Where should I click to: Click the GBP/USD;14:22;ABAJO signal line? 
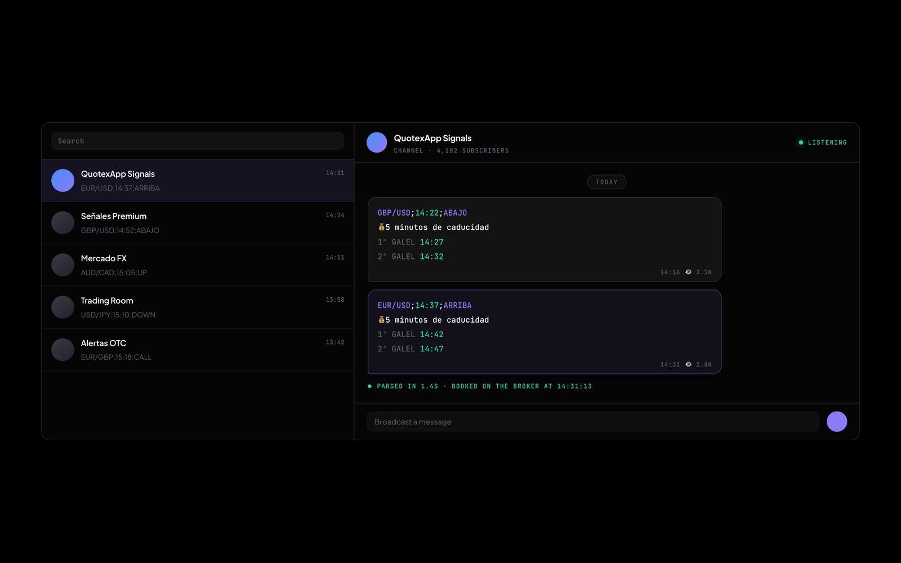point(422,213)
